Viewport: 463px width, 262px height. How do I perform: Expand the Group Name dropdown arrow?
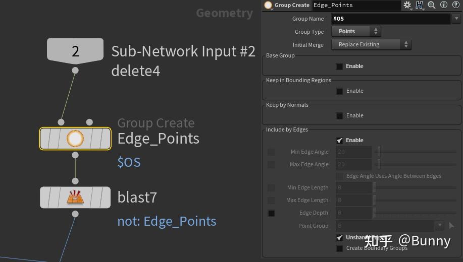[456, 19]
